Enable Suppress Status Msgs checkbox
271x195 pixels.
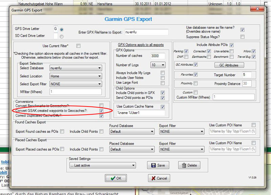pyautogui.click(x=243, y=37)
